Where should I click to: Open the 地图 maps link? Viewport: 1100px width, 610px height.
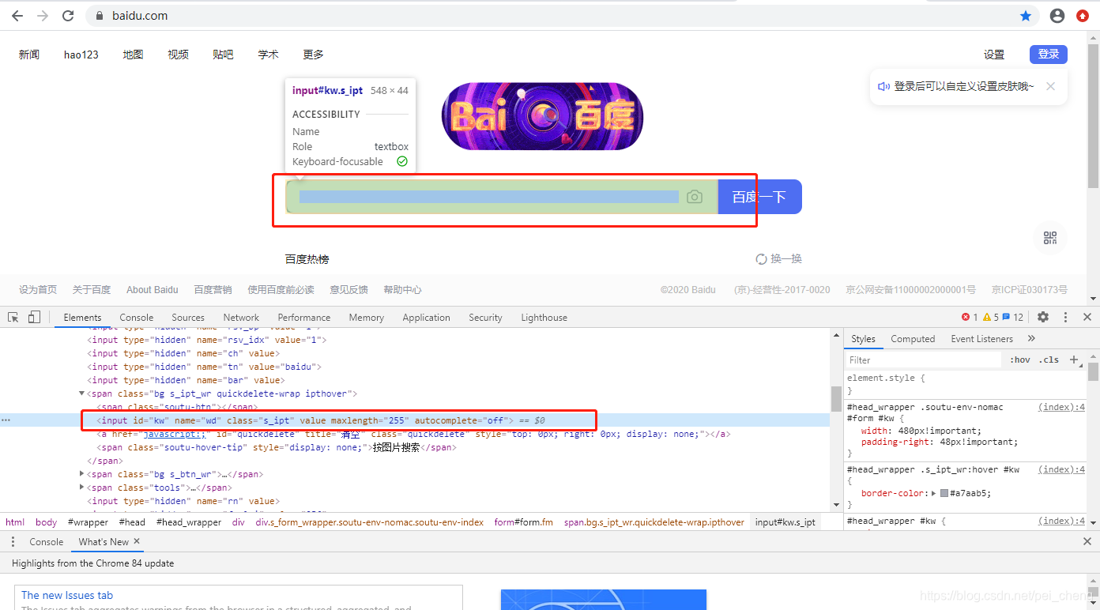133,55
